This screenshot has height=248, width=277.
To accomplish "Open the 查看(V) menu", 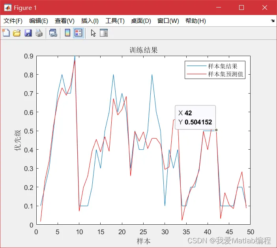I will point(64,21).
